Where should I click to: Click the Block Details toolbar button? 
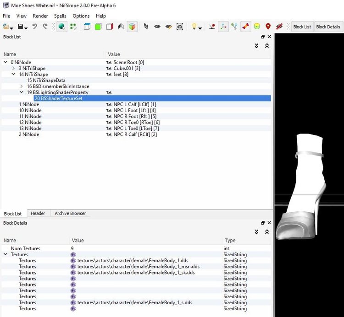(328, 27)
